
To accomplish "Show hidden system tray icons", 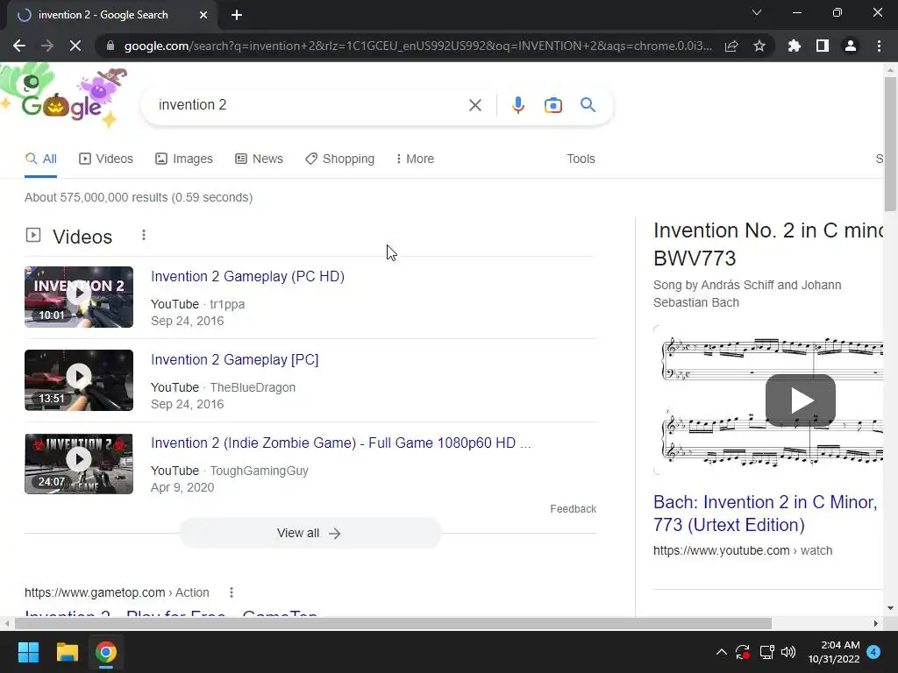I will pyautogui.click(x=722, y=652).
